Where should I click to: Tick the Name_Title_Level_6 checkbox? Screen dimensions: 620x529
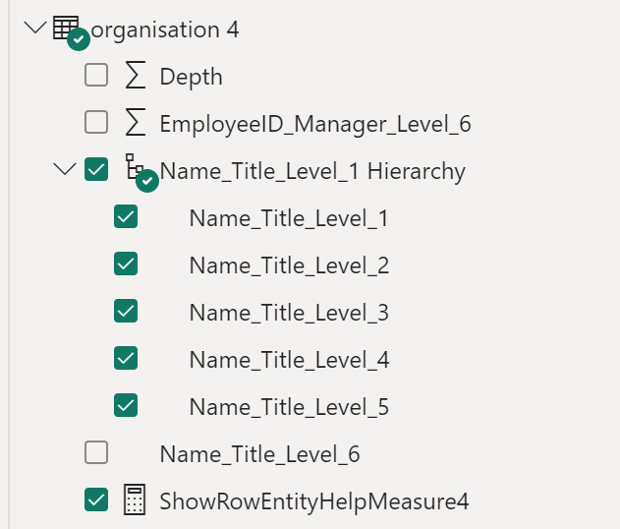click(x=96, y=453)
